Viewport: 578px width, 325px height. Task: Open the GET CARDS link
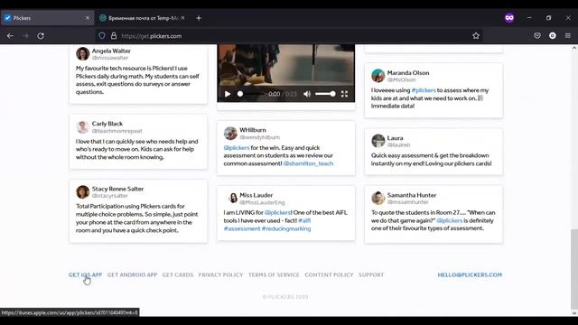(178, 274)
